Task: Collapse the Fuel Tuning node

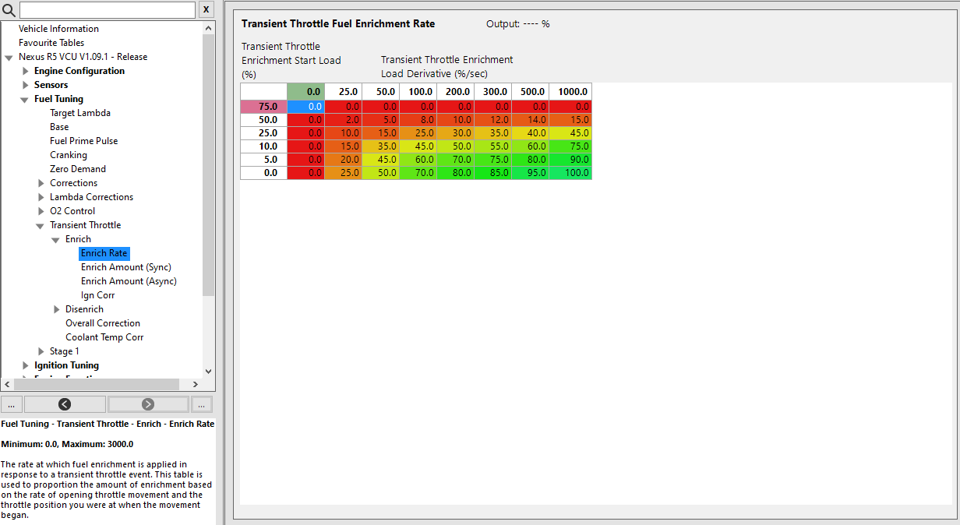Action: 24,99
